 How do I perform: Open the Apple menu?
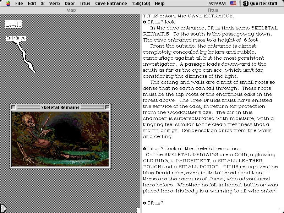[x=8, y=3]
